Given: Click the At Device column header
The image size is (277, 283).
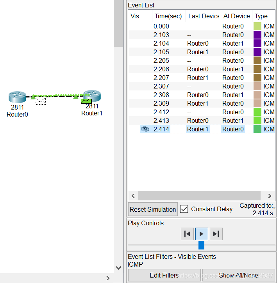Looking at the screenshot, I should pyautogui.click(x=236, y=16).
